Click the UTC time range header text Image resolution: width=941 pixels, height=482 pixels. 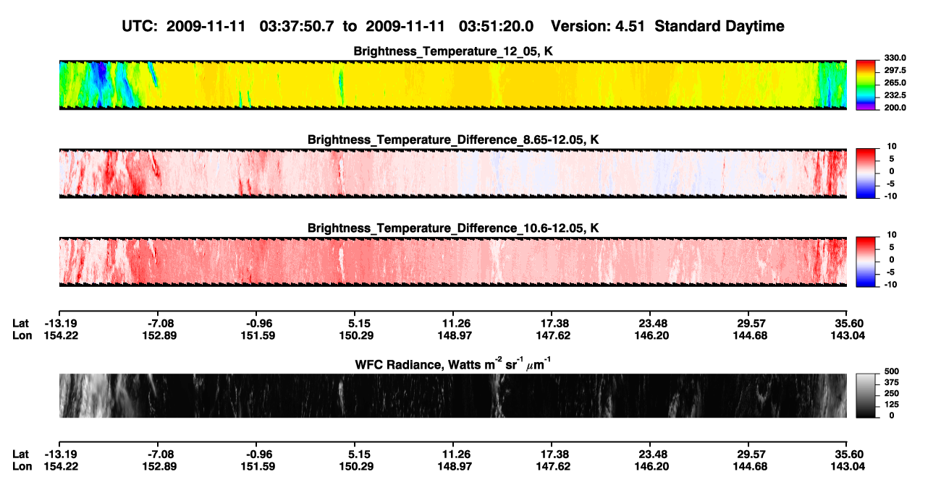click(x=329, y=26)
